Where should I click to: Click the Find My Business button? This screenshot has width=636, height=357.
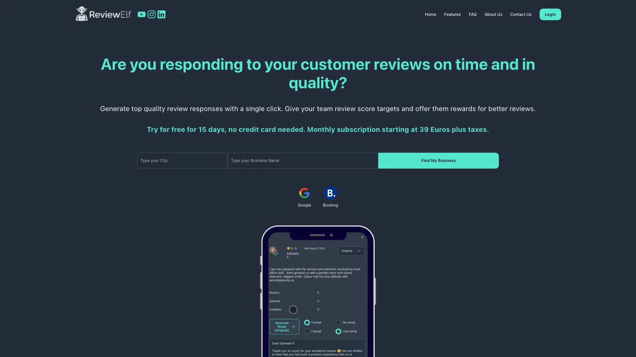438,160
